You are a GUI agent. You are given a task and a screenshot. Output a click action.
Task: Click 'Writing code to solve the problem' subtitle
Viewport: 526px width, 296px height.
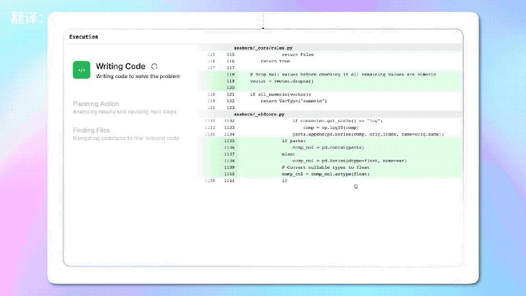coord(138,76)
